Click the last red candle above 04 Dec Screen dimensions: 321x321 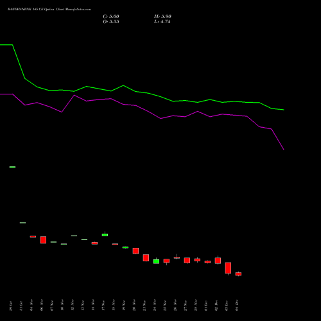[x=238, y=274]
